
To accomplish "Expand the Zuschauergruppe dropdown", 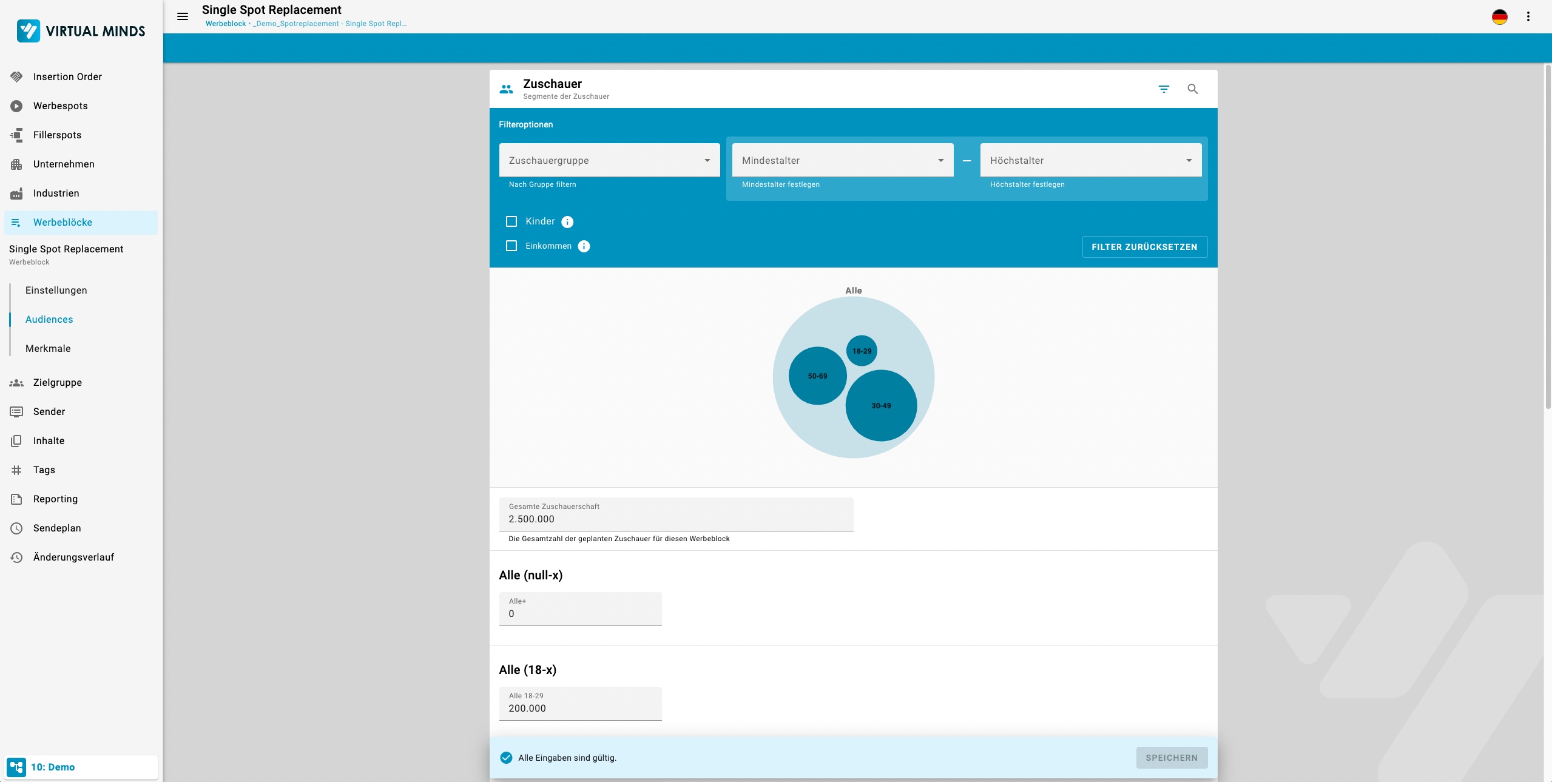I will point(609,160).
